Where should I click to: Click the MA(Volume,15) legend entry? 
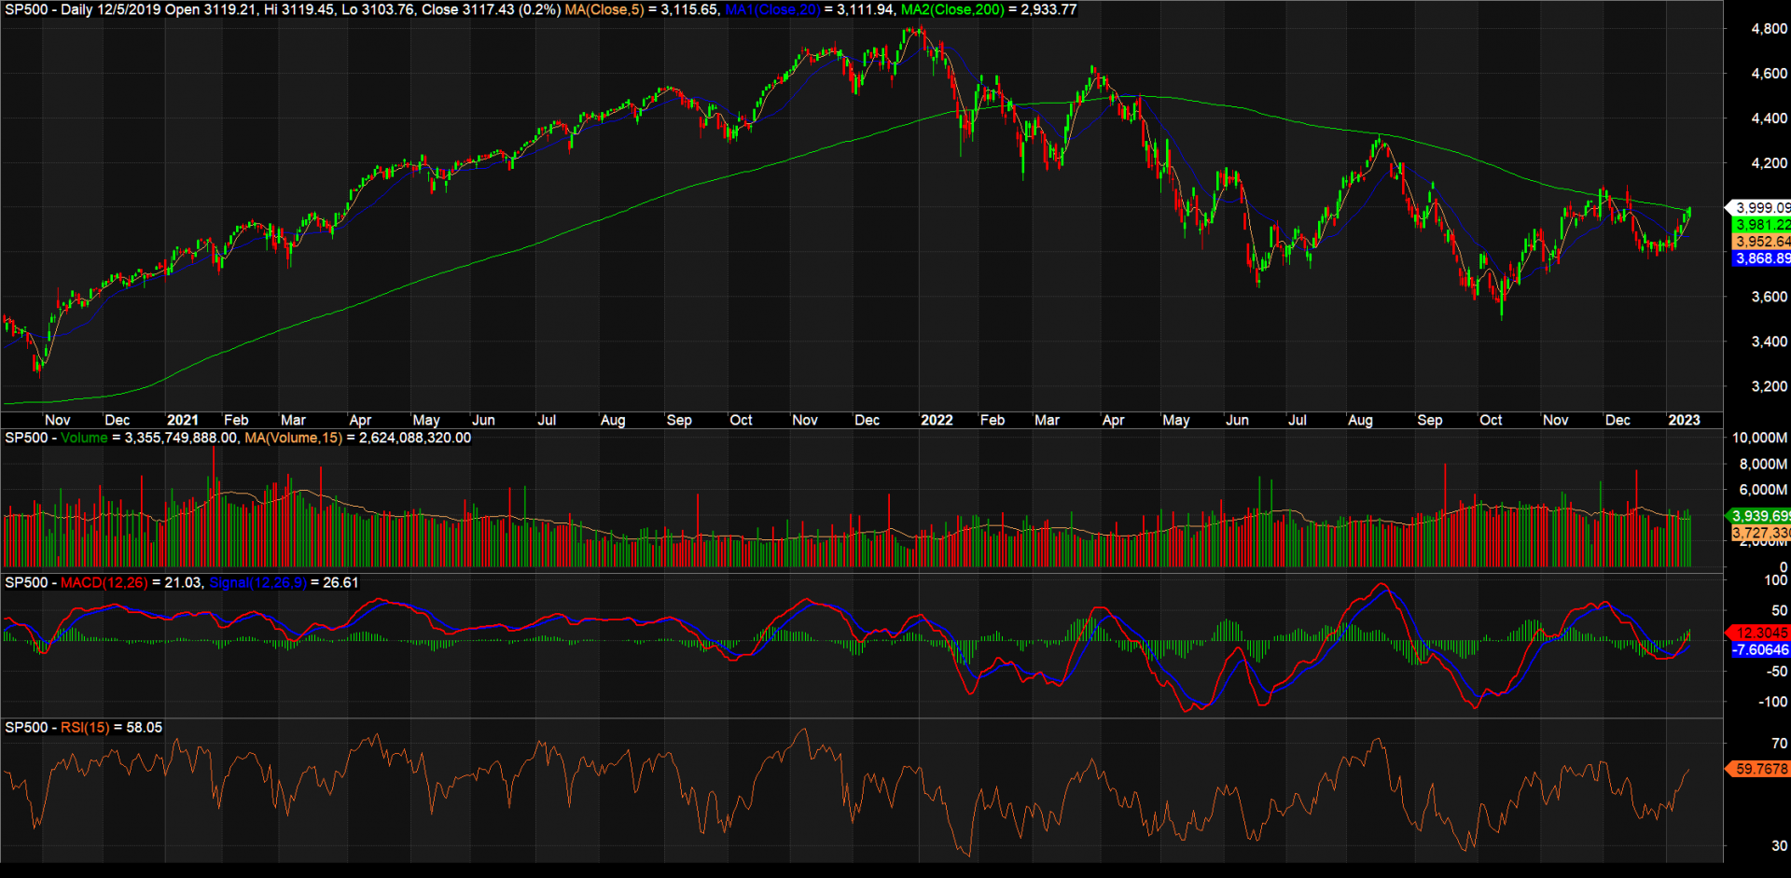pos(291,437)
